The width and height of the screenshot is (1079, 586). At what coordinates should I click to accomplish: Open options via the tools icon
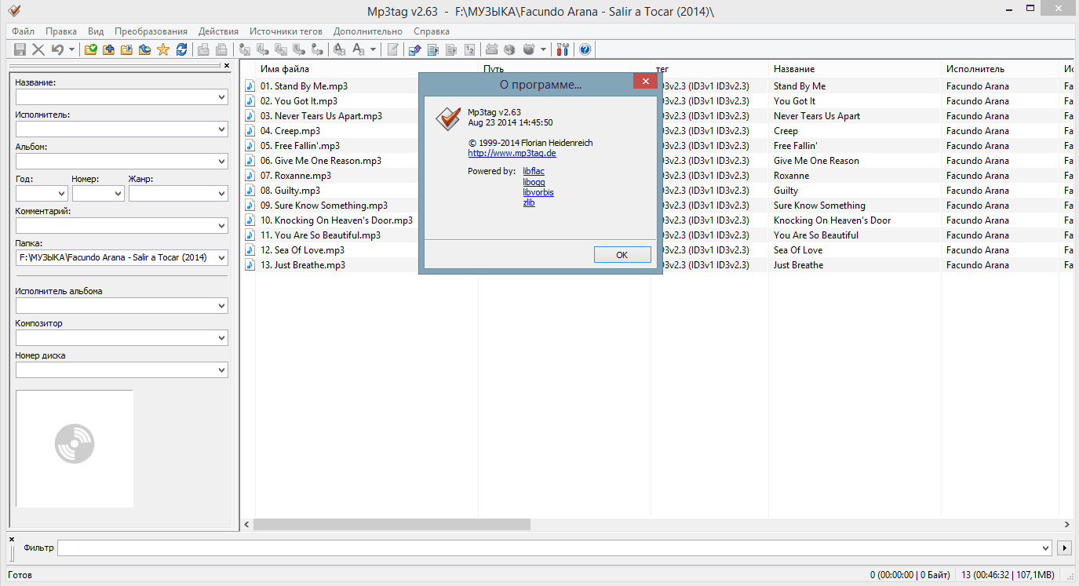click(x=563, y=49)
